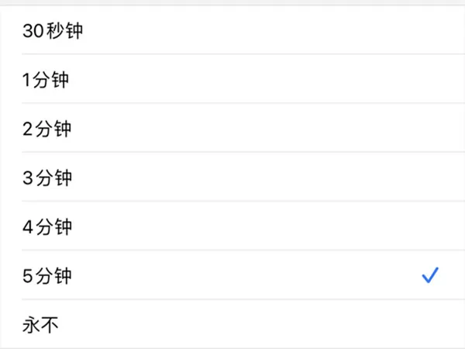Screen dimensions: 465x349
Task: Switch the timeout to two minutes
Action: pos(232,128)
